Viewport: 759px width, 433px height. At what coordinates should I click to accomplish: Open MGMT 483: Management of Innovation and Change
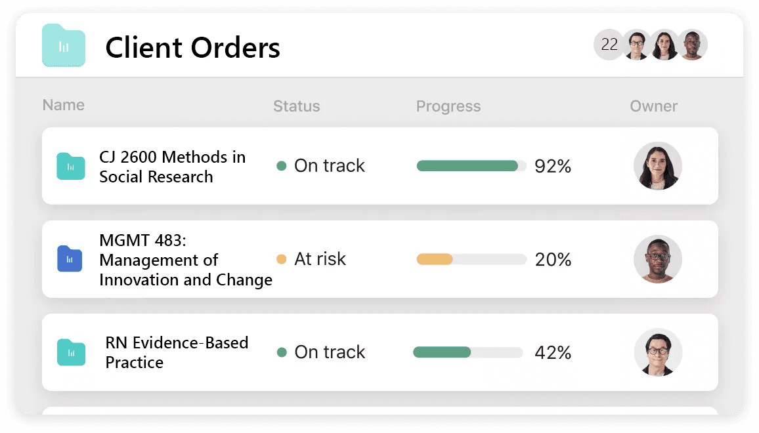pyautogui.click(x=184, y=260)
